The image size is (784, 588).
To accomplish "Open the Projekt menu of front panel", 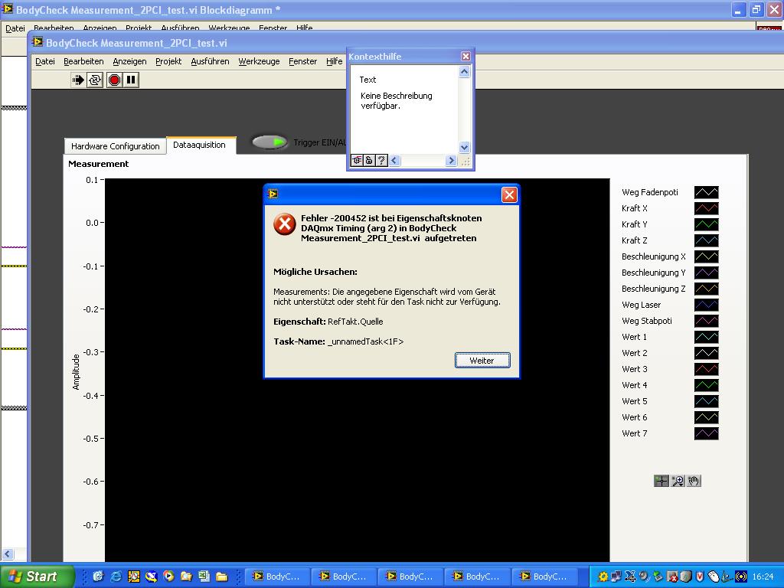I will click(x=168, y=61).
